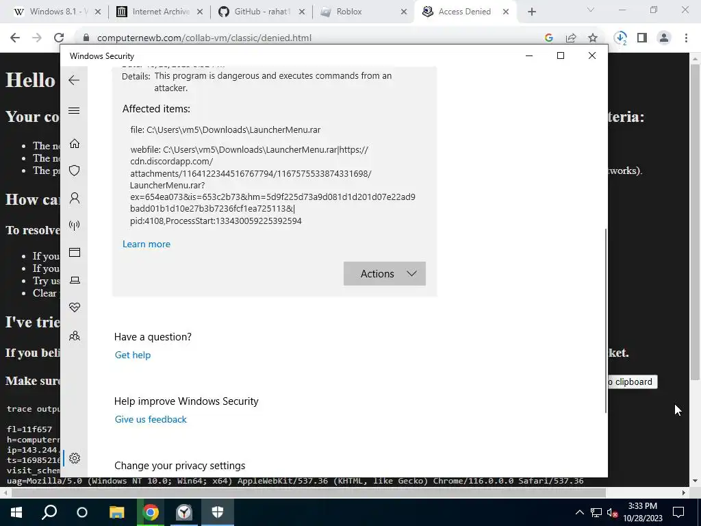Close the Roblox tab
The image size is (701, 526).
(x=404, y=12)
